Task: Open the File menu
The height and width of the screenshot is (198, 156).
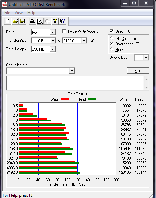Action: pyautogui.click(x=7, y=13)
